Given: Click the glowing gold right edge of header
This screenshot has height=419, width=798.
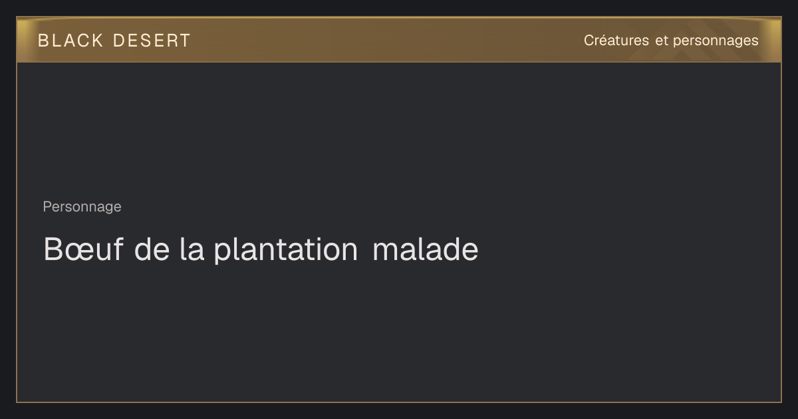Looking at the screenshot, I should pos(775,40).
